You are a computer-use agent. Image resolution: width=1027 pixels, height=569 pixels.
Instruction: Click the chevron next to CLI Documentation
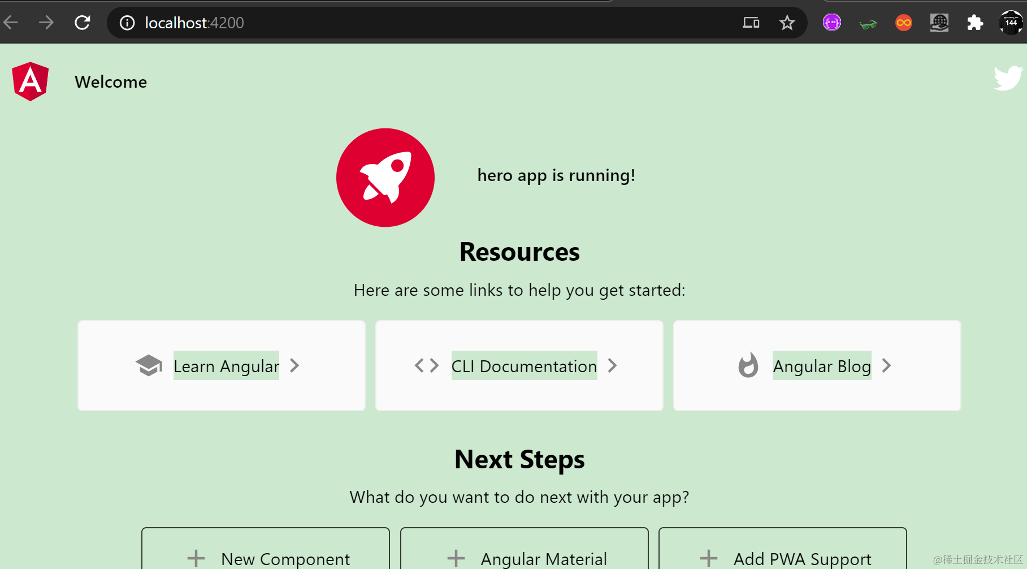612,365
